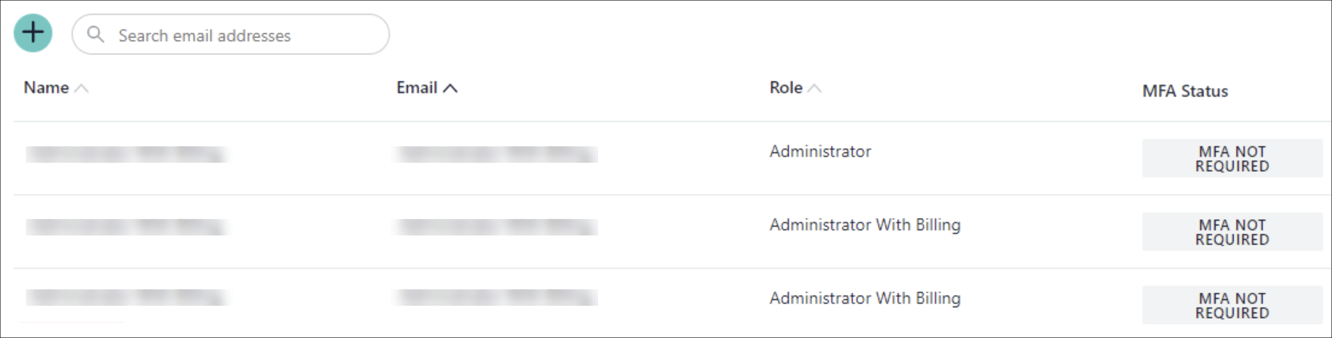This screenshot has width=1332, height=338.
Task: Toggle the sort chevron beside Email
Action: tap(450, 89)
